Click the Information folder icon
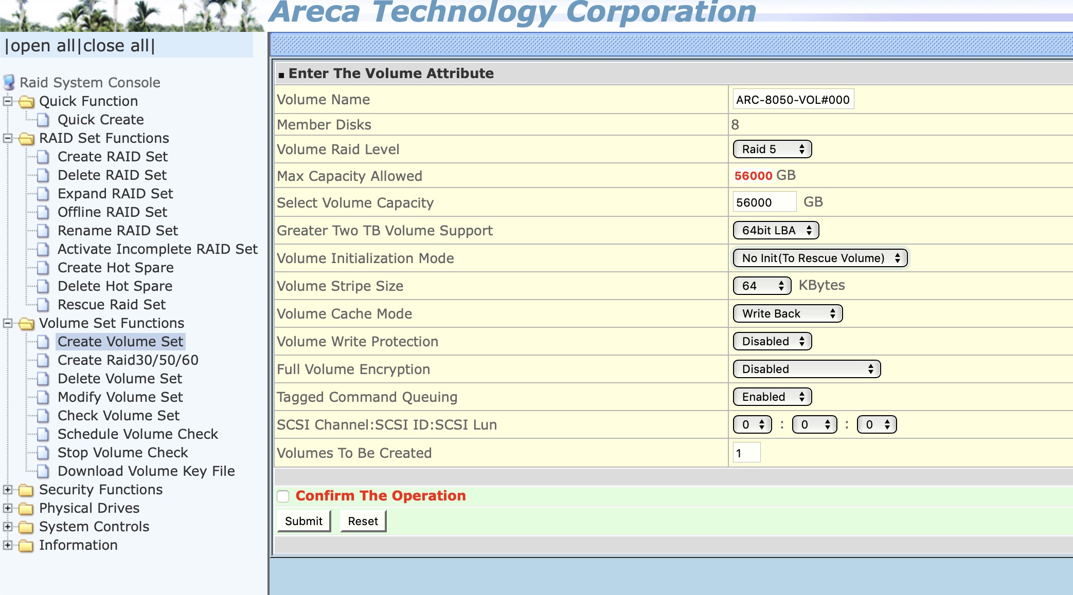The height and width of the screenshot is (595, 1073). pyautogui.click(x=27, y=546)
